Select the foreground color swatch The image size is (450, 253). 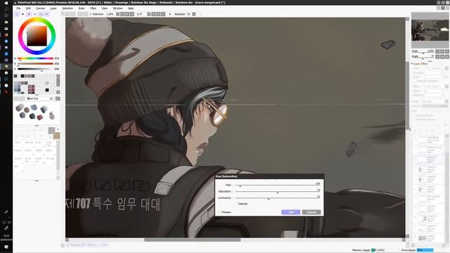(x=51, y=131)
